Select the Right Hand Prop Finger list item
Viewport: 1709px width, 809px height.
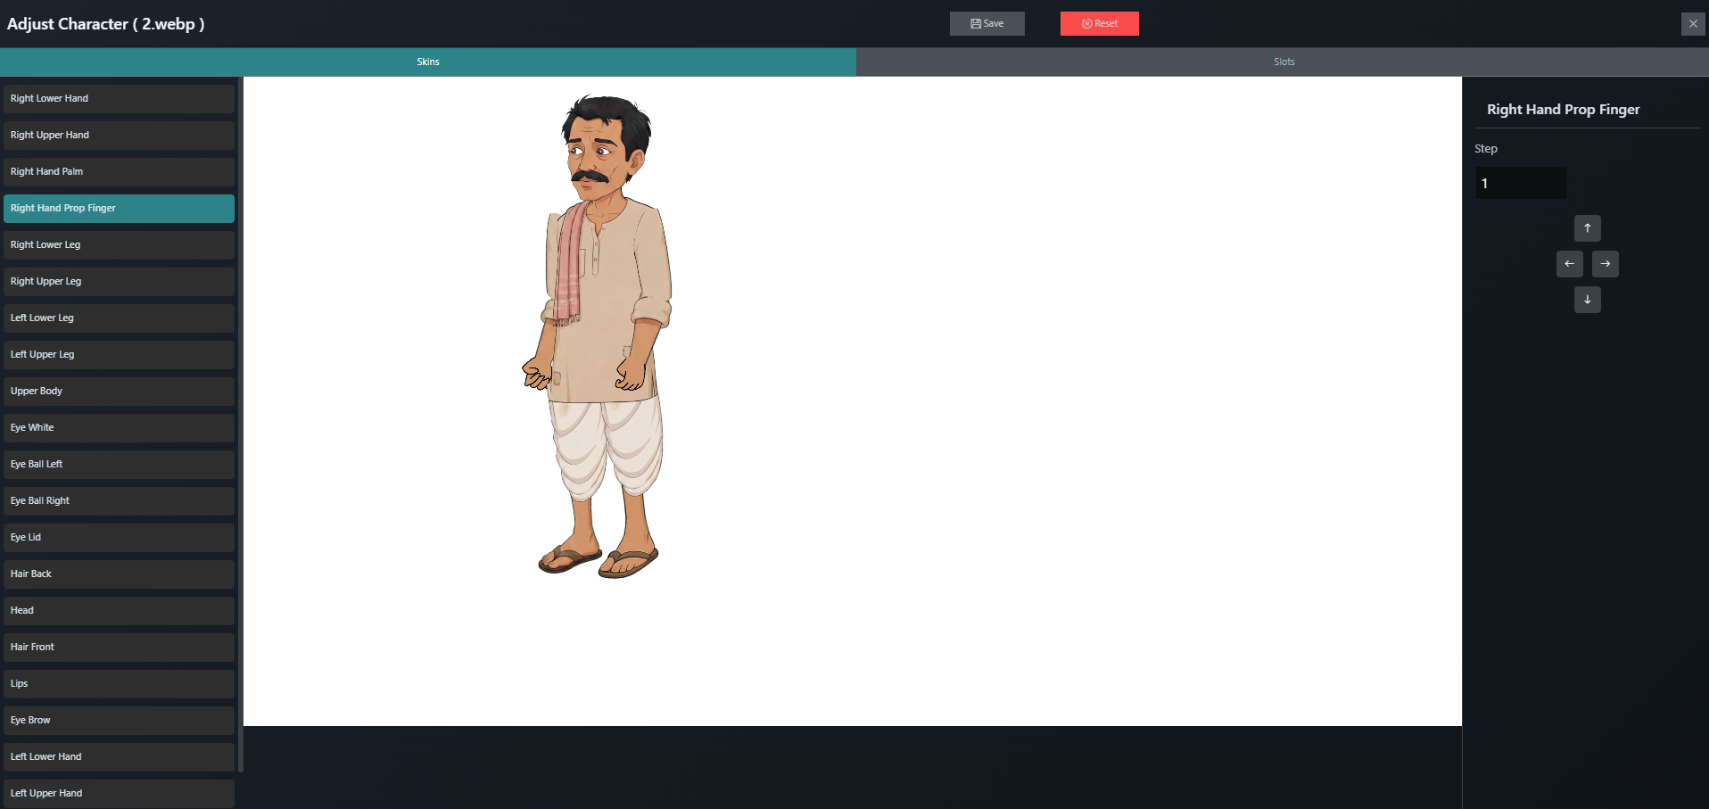(119, 209)
